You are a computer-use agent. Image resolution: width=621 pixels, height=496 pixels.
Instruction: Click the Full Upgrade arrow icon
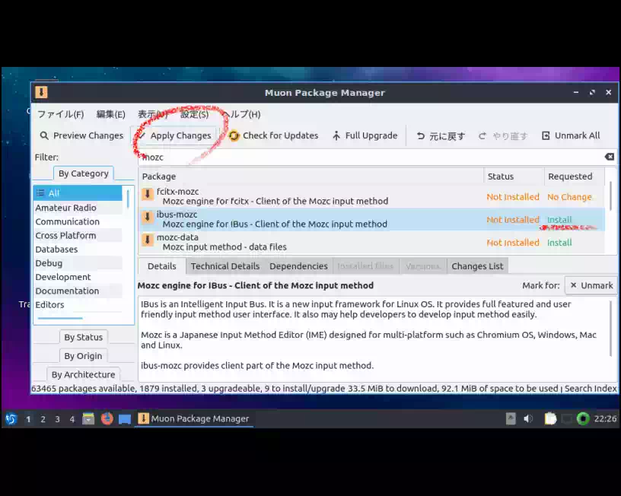(x=336, y=135)
